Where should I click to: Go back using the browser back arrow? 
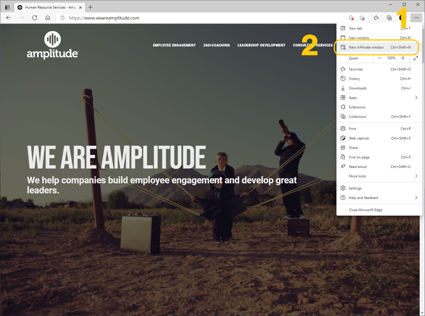pyautogui.click(x=9, y=18)
